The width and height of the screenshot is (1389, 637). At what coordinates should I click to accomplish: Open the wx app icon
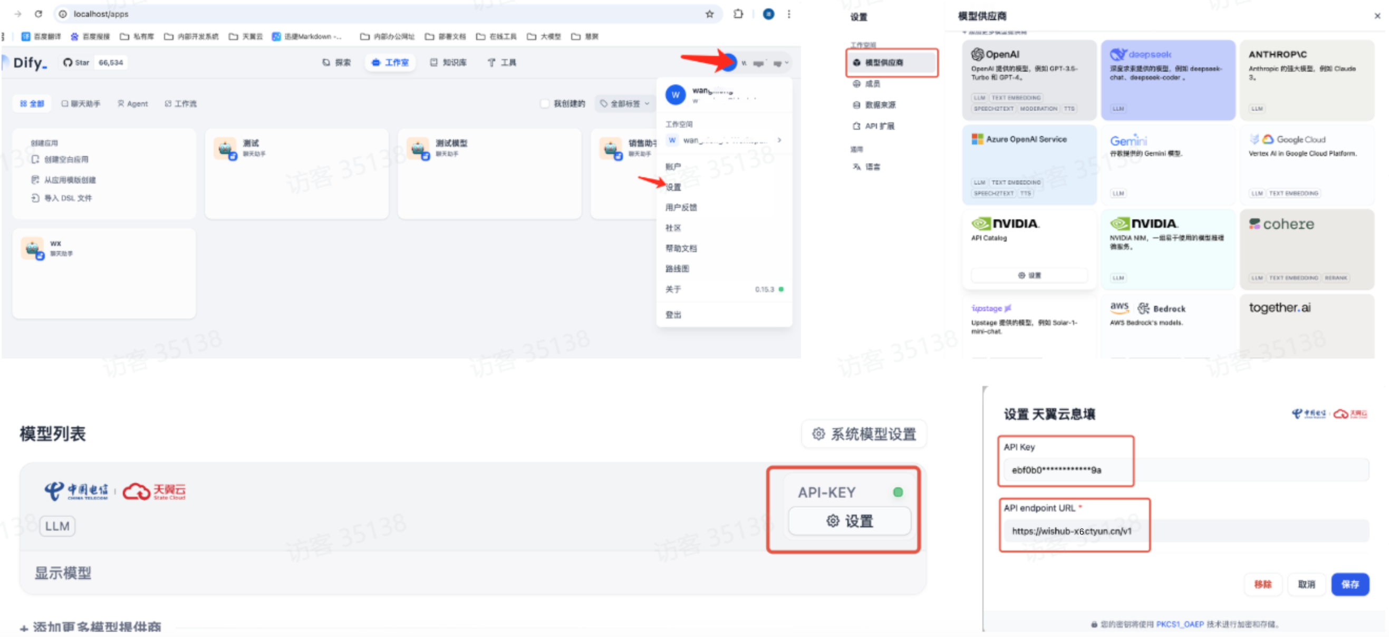(32, 248)
